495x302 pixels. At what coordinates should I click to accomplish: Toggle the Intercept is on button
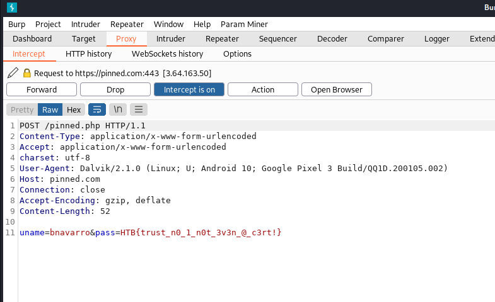click(x=189, y=89)
